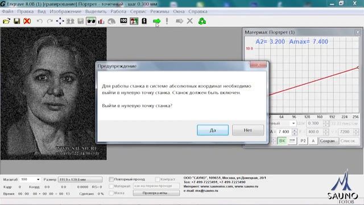Image resolution: width=364 pixels, height=205 pixels.
Task: Enable the Повторный проход checkbox
Action: pyautogui.click(x=111, y=179)
